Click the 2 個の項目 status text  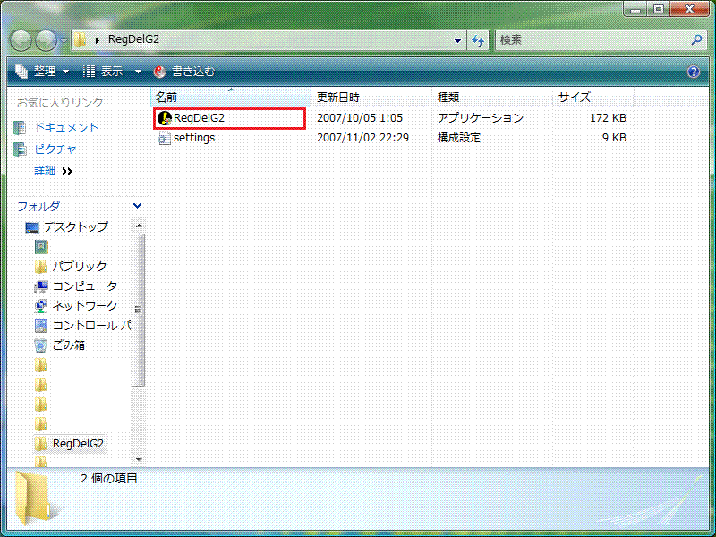coord(109,479)
